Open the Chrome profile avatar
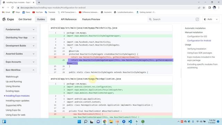This screenshot has width=222, height=125. point(214,8)
